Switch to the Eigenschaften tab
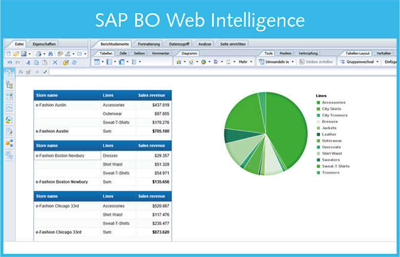This screenshot has width=400, height=257. [x=44, y=44]
